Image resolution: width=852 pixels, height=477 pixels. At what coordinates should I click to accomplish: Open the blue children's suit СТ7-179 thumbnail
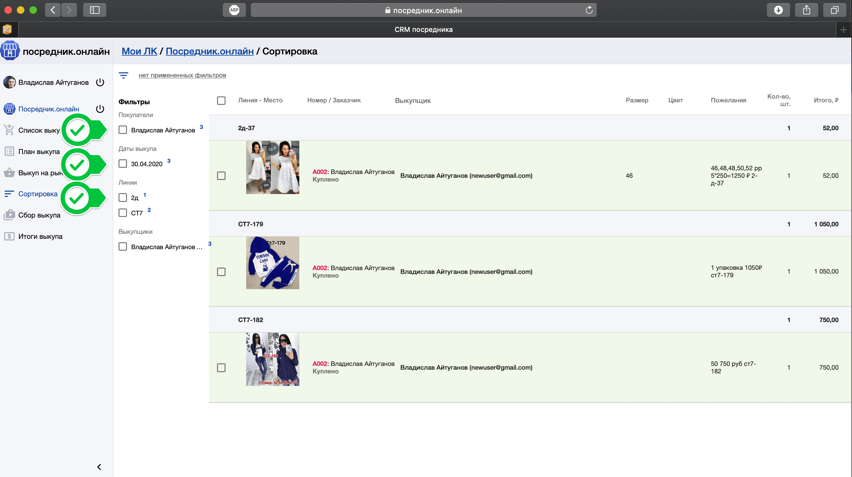(x=272, y=263)
